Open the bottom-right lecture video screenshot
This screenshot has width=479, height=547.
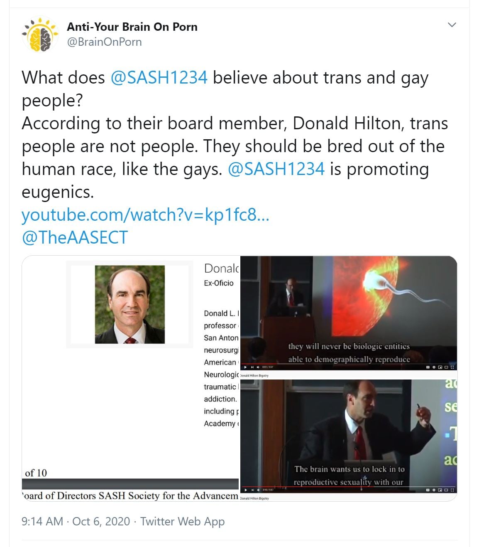349,436
